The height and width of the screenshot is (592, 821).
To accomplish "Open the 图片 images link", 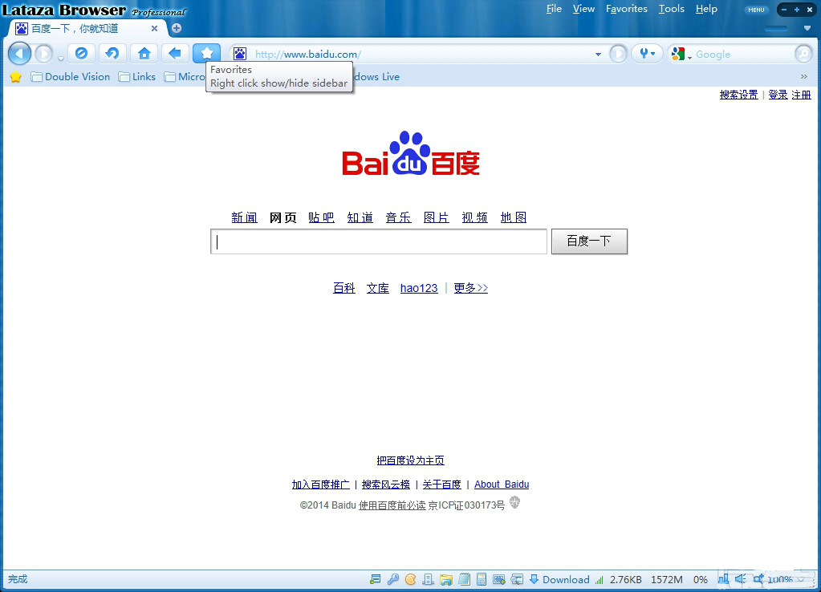I will point(436,217).
